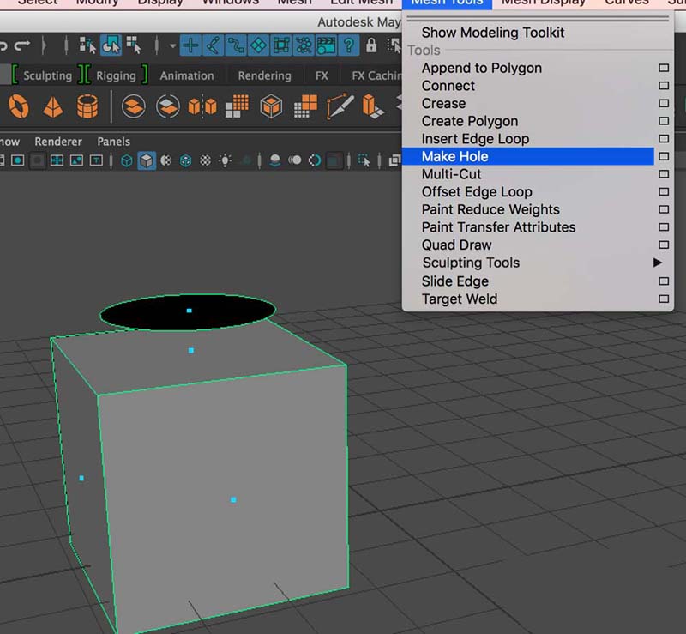Screen dimensions: 686x634
Task: Click Show Modeling Toolkit menu entry
Action: [x=492, y=33]
